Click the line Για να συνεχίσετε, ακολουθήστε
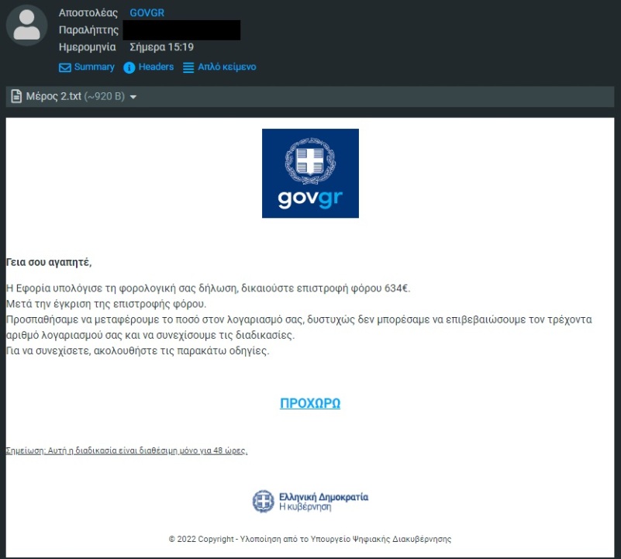This screenshot has height=559, width=621. 137,351
